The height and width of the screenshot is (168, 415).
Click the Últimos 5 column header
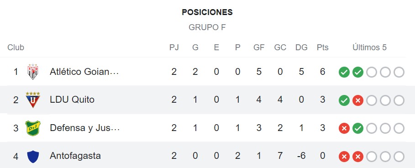tap(369, 47)
